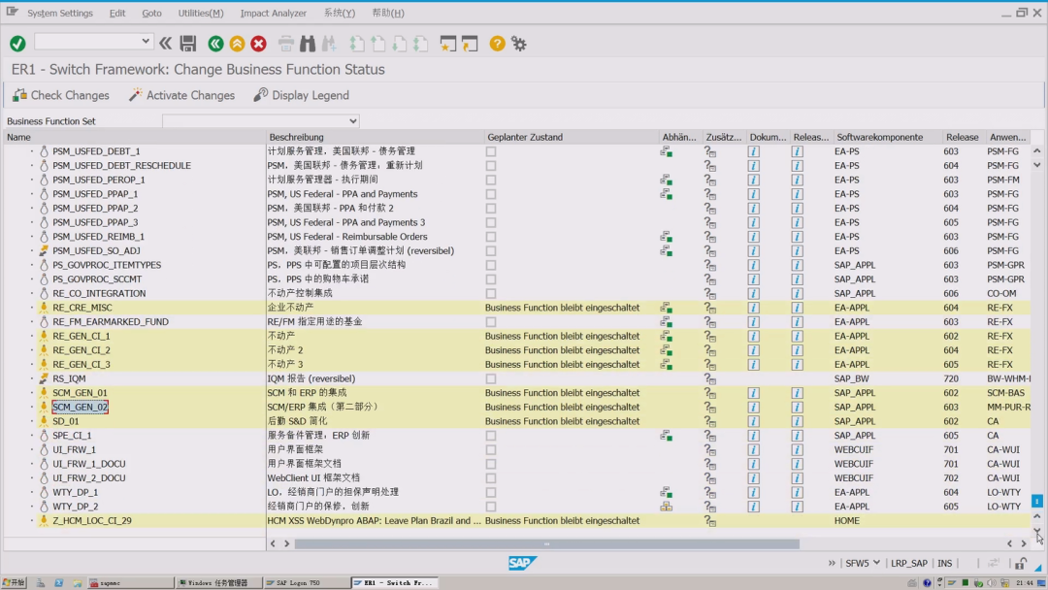This screenshot has width=1048, height=590.
Task: Open the Business Function Set dropdown
Action: 353,121
